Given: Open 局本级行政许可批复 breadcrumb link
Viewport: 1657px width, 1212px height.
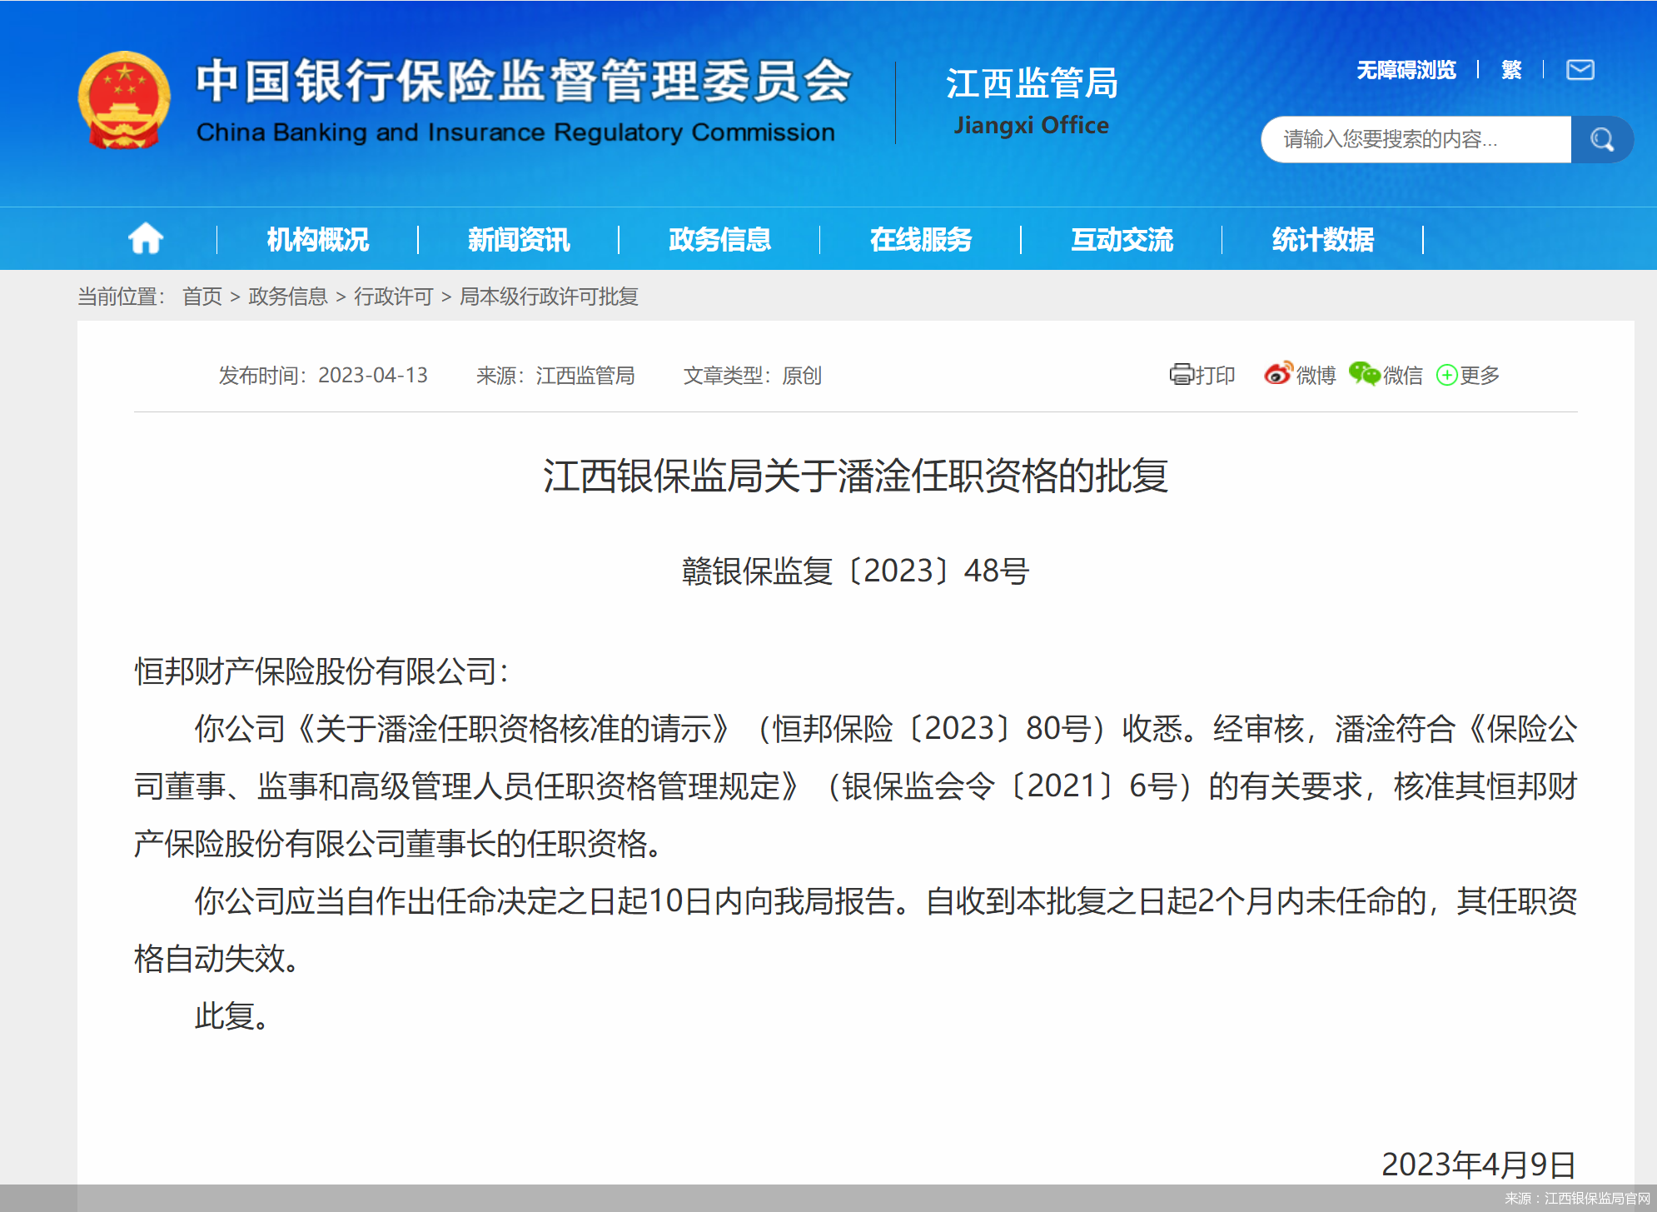Looking at the screenshot, I should click(x=547, y=297).
